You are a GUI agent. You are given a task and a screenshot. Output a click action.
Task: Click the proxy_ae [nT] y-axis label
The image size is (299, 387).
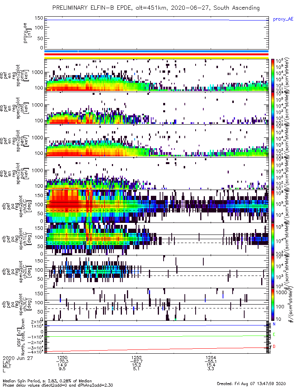[x=28, y=33]
